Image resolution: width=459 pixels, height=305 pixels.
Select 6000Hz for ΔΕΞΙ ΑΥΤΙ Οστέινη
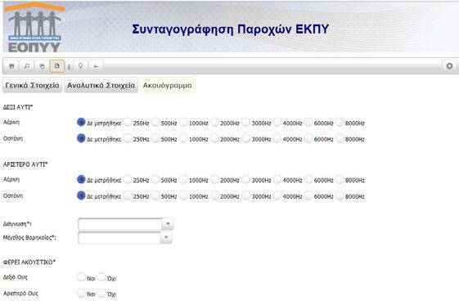coord(308,138)
